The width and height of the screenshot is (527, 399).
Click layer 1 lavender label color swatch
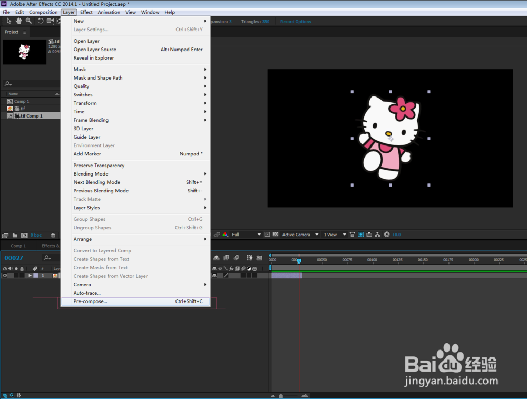[x=36, y=275]
